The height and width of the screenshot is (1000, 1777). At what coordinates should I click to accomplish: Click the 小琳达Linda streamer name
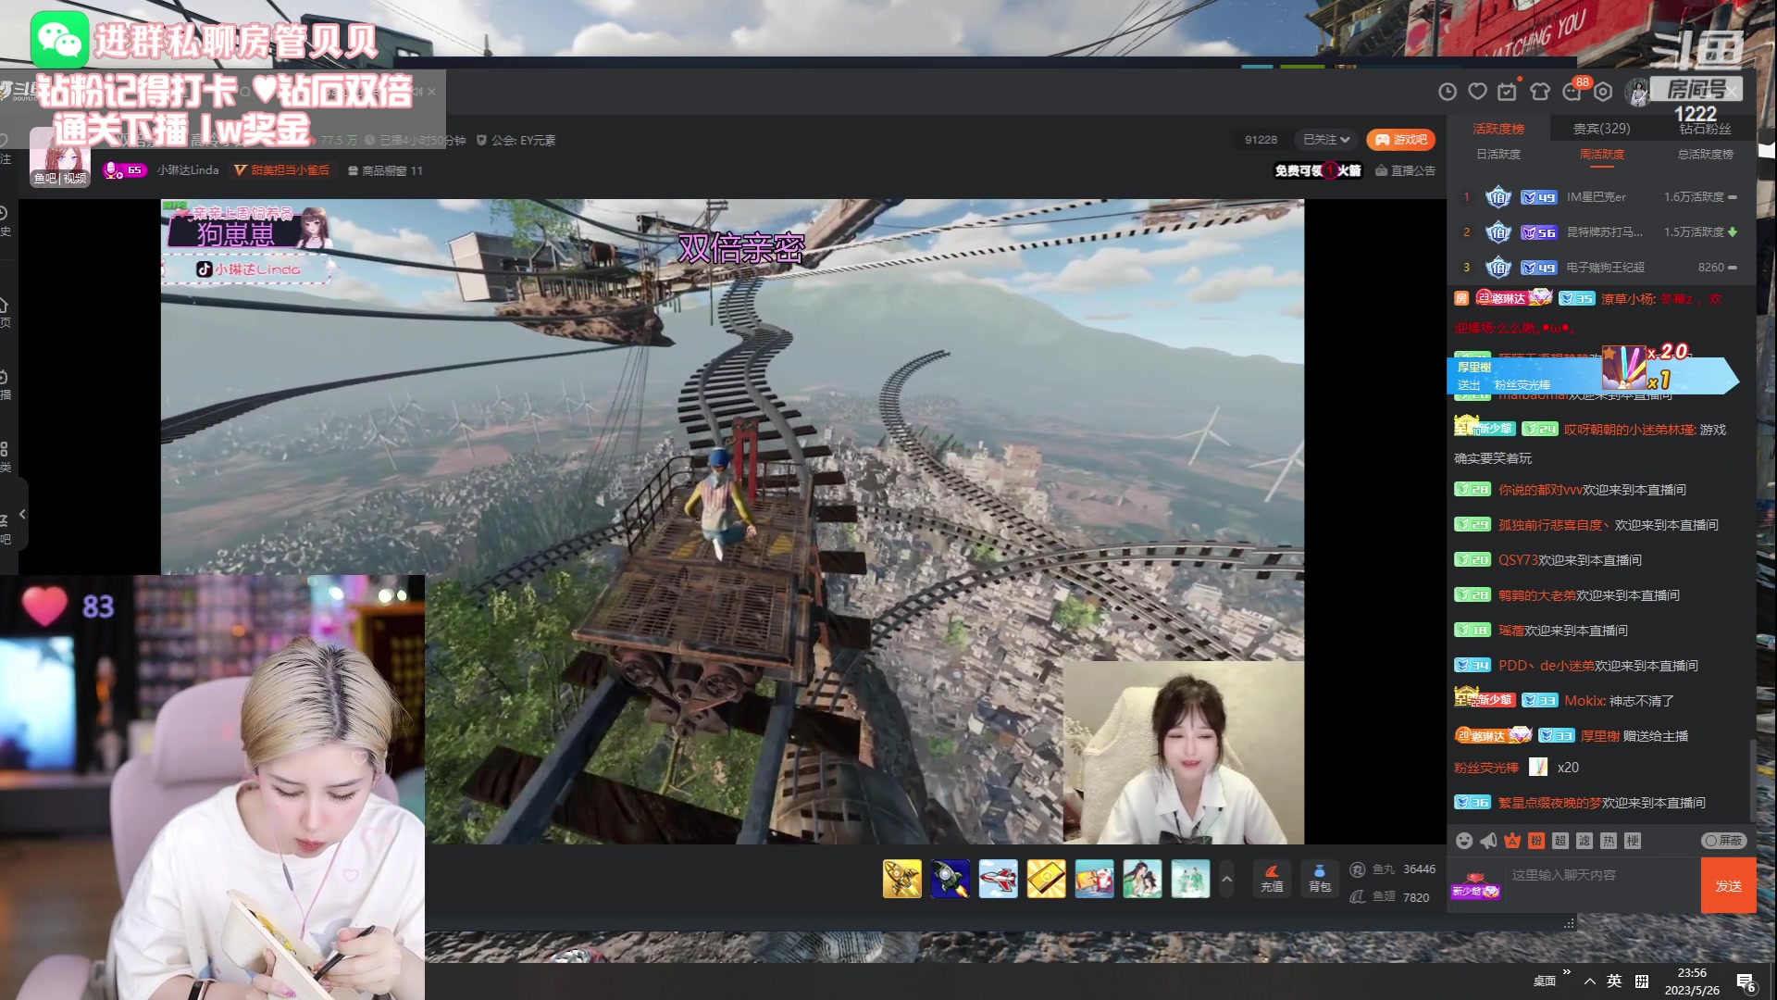[x=188, y=170]
